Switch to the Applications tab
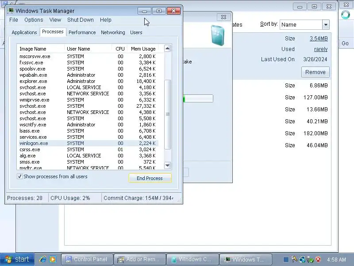This screenshot has width=354, height=266. (x=24, y=32)
